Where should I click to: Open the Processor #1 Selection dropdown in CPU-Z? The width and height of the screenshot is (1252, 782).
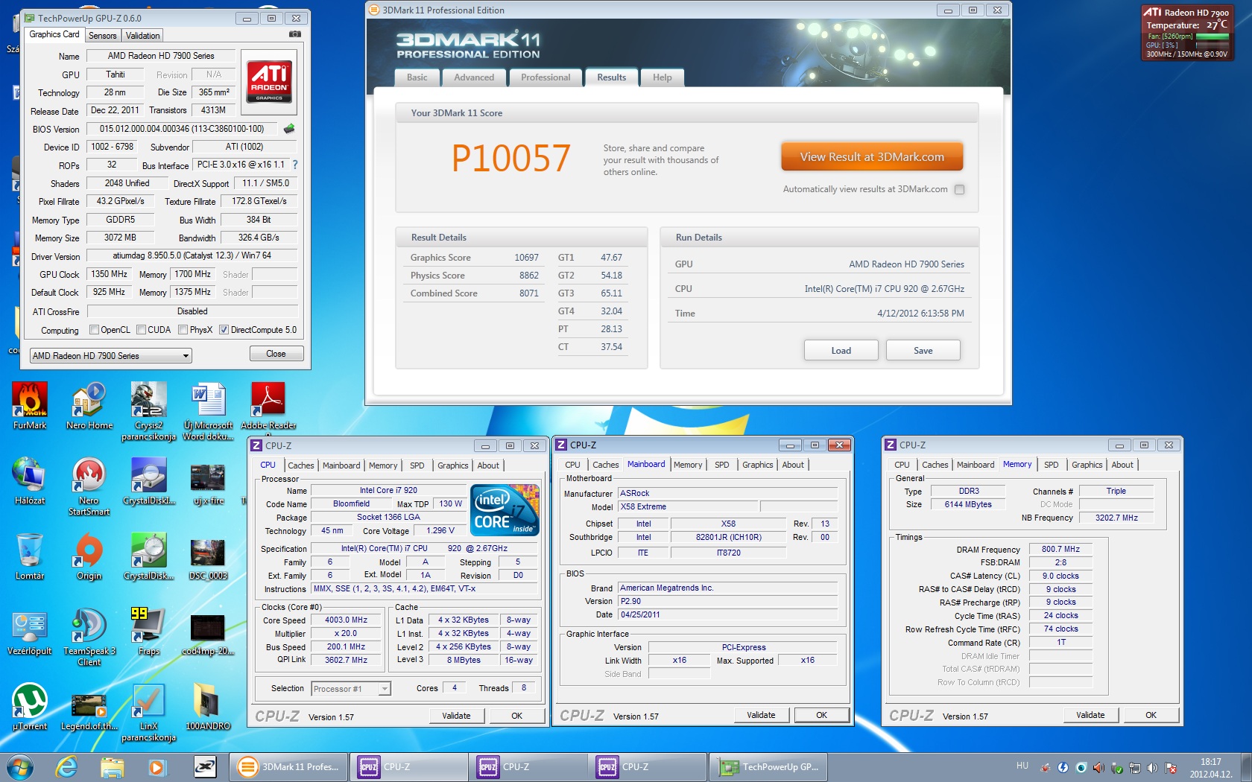[x=351, y=689]
